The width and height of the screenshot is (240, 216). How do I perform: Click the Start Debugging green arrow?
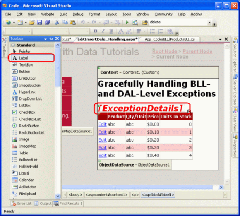(x=127, y=22)
